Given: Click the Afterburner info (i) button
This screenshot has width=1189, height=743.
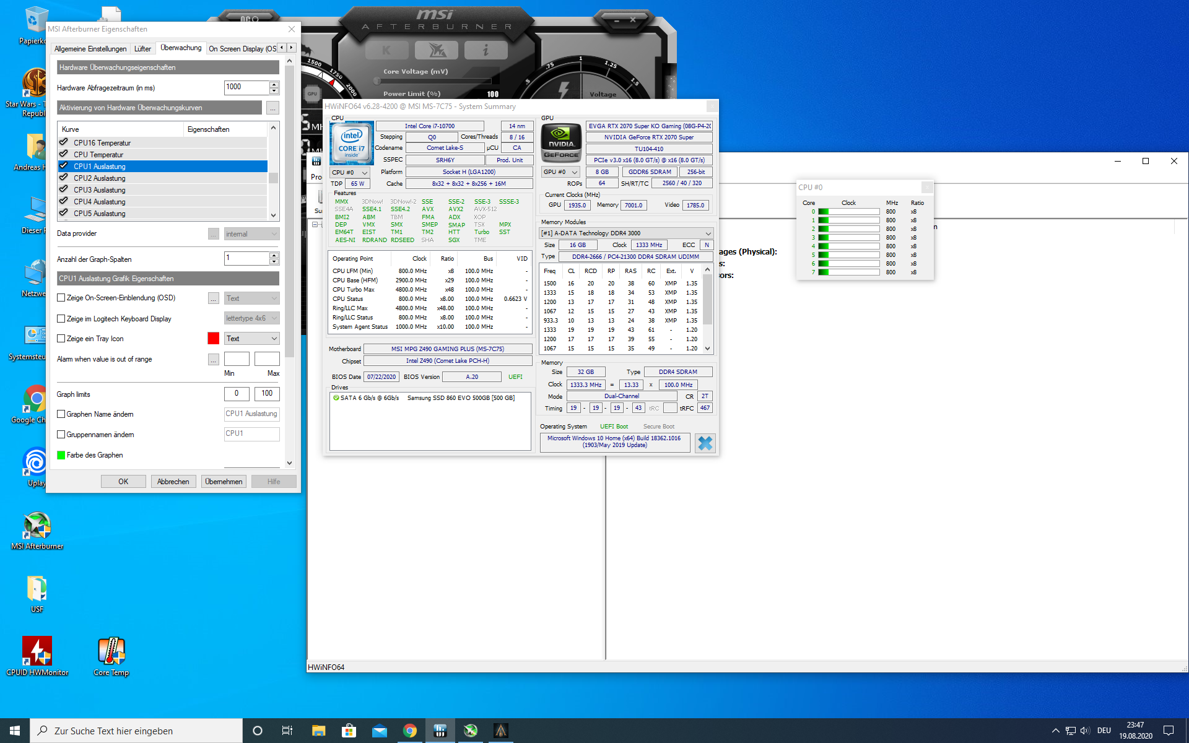Looking at the screenshot, I should tap(486, 50).
